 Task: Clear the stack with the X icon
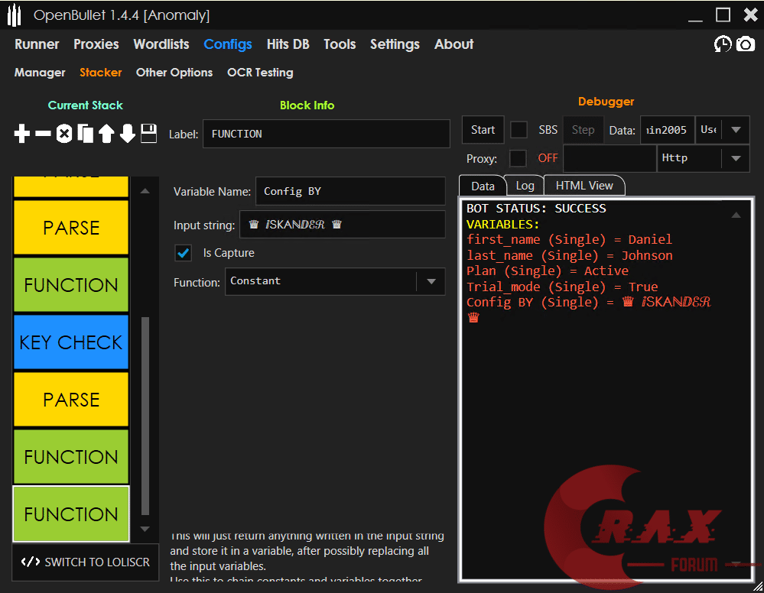pyautogui.click(x=64, y=133)
